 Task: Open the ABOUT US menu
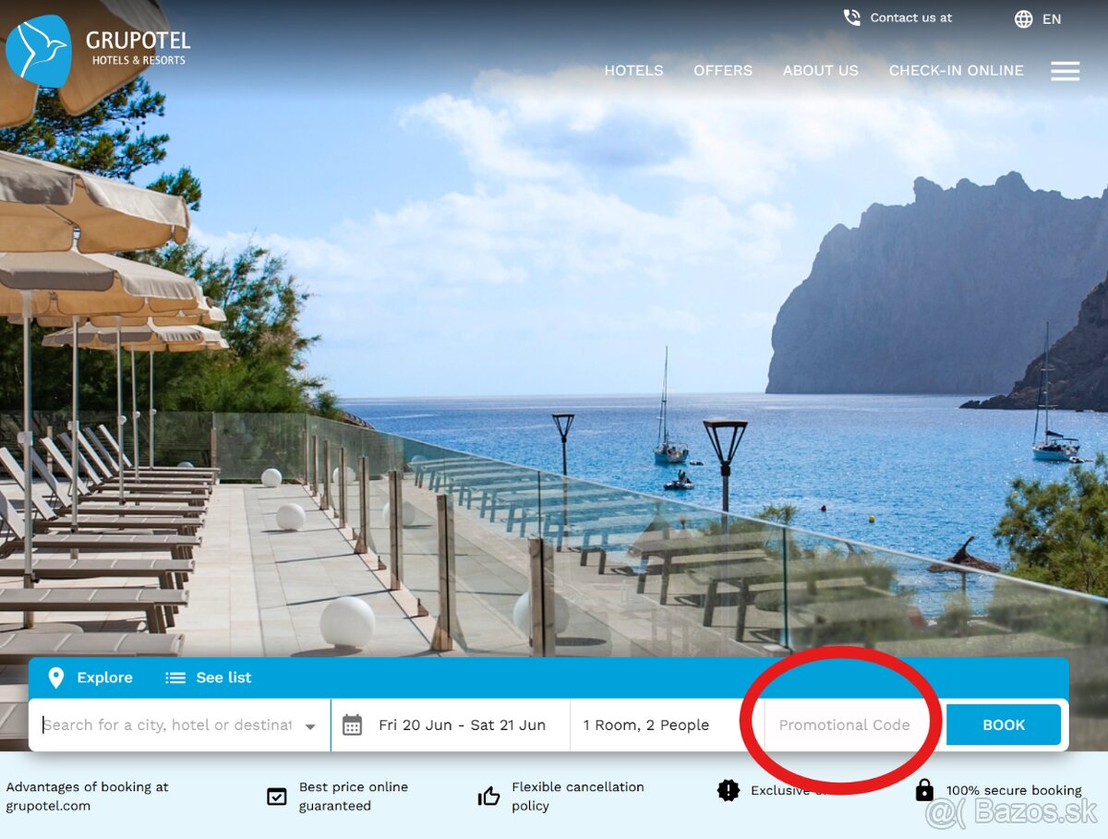point(821,71)
